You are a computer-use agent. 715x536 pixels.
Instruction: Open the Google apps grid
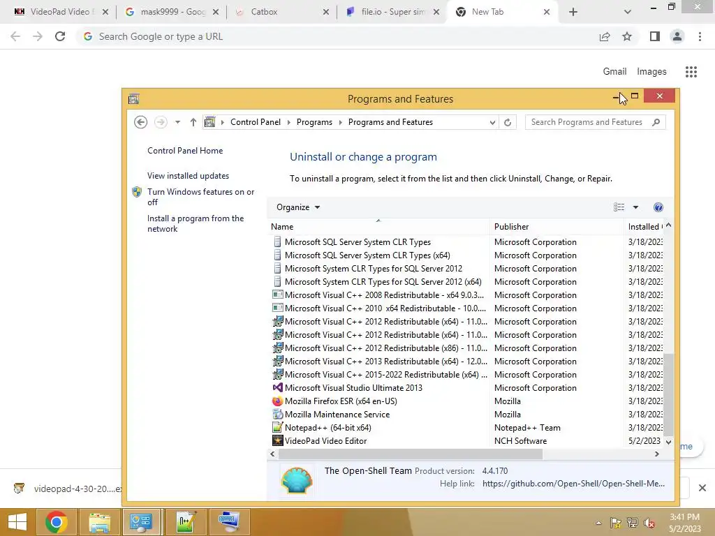[691, 72]
